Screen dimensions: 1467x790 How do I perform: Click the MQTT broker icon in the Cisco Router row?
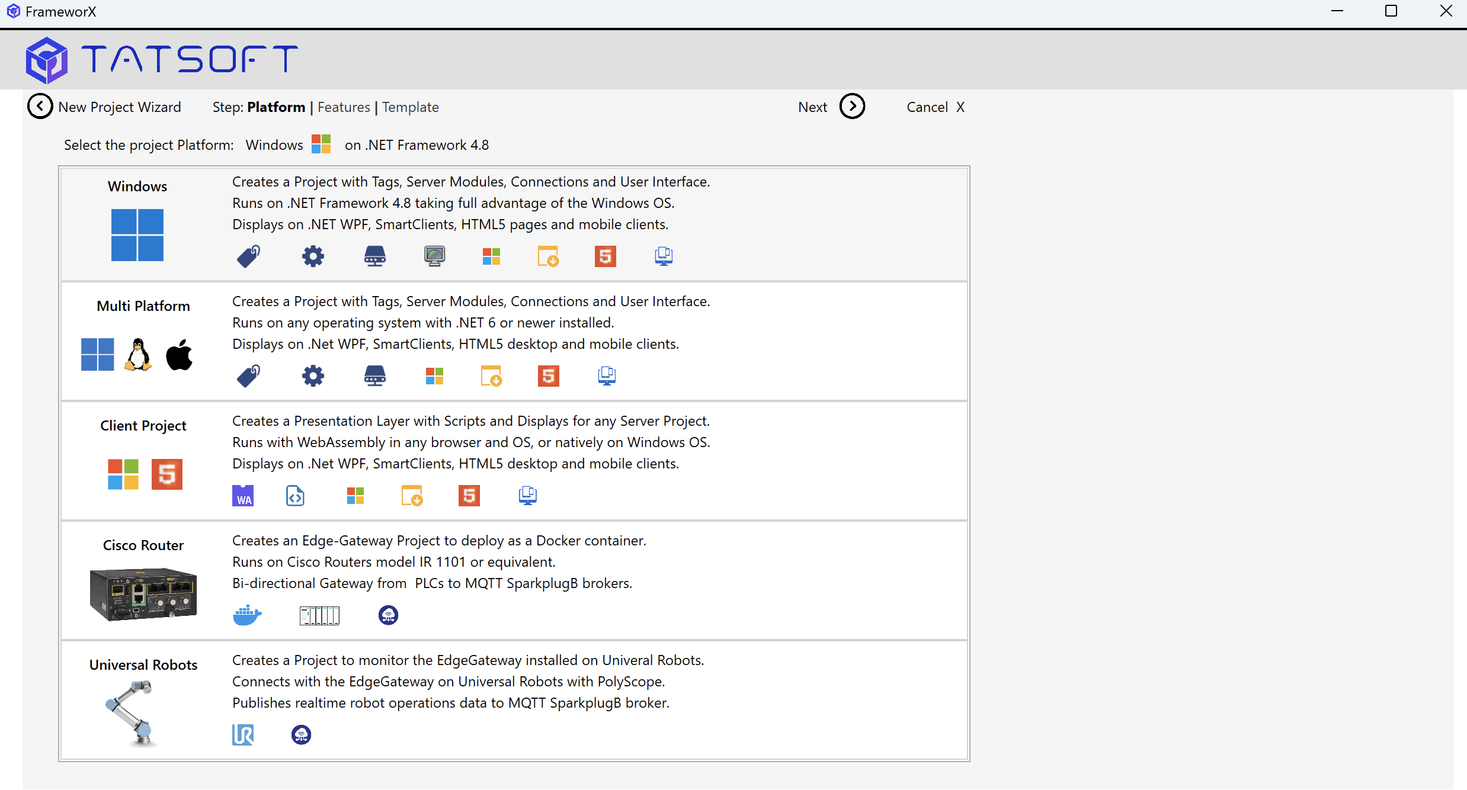pyautogui.click(x=388, y=615)
